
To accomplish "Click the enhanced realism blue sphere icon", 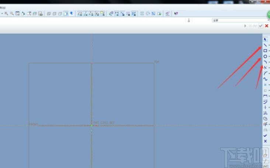I will click(72, 13).
